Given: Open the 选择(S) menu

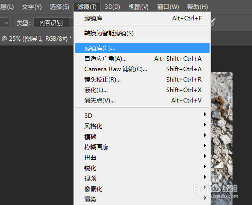Looking at the screenshot, I should [x=59, y=7].
